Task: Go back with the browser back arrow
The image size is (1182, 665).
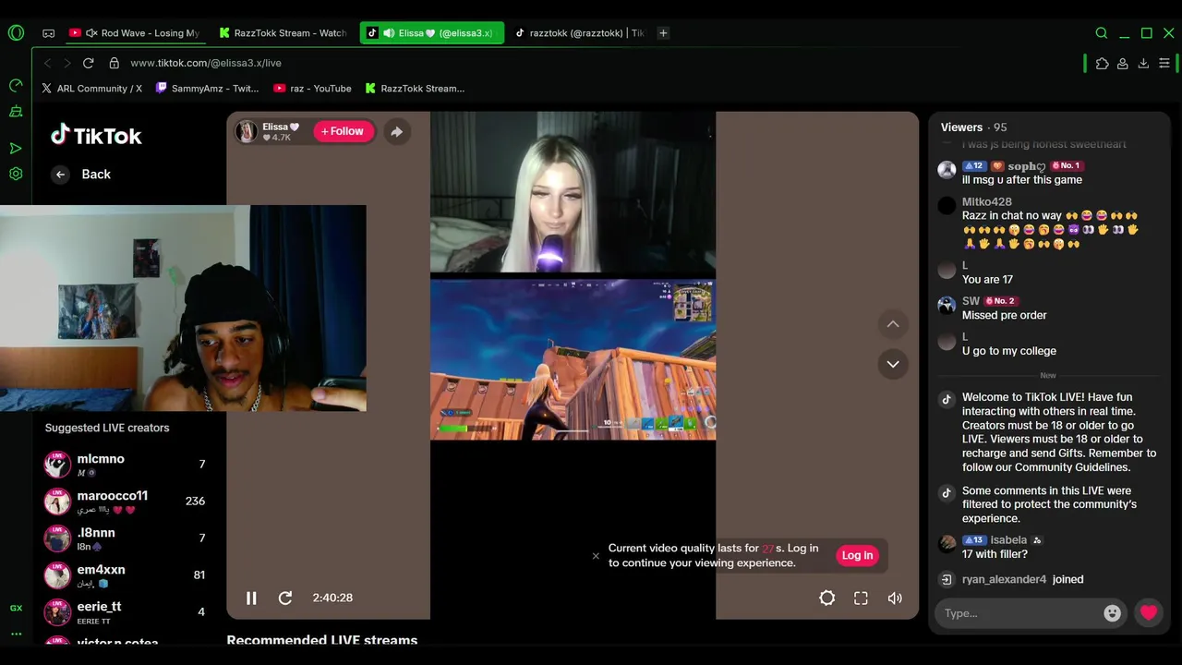Action: (x=48, y=63)
